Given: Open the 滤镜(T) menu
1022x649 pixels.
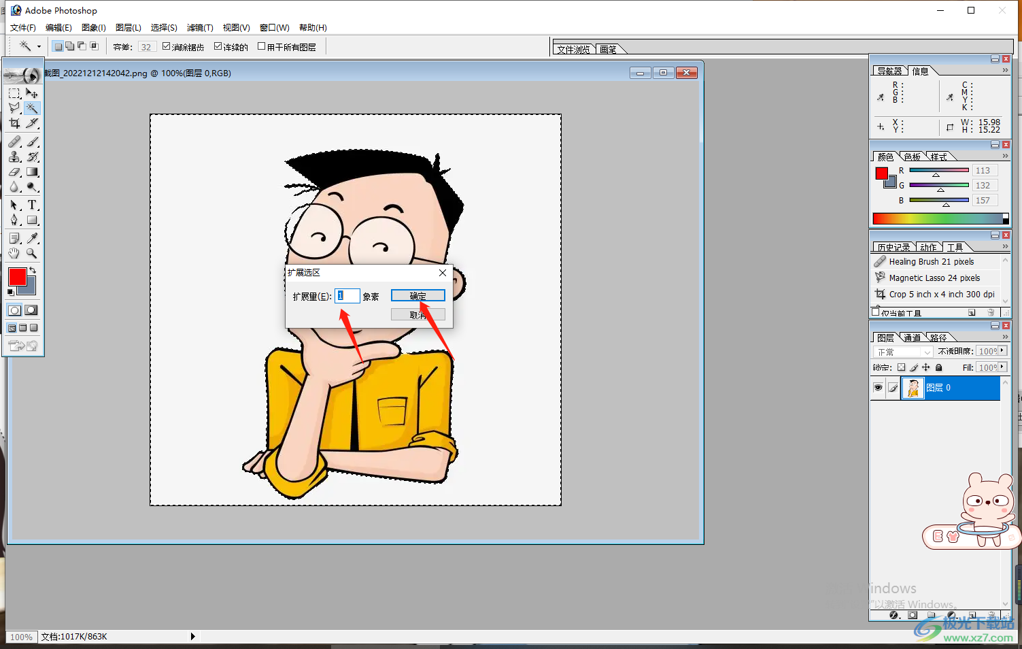Looking at the screenshot, I should click(x=200, y=28).
